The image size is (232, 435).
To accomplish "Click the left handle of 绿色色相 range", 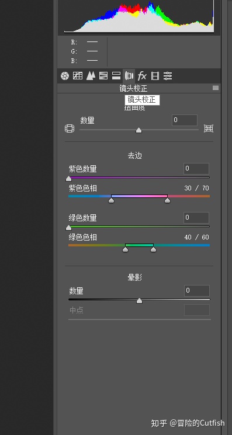I will (126, 249).
